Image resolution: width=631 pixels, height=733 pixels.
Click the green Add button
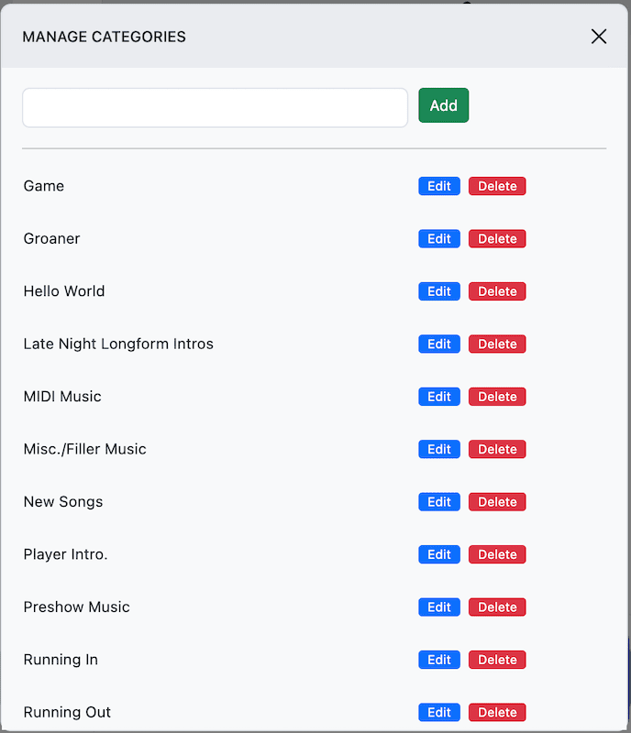point(443,105)
